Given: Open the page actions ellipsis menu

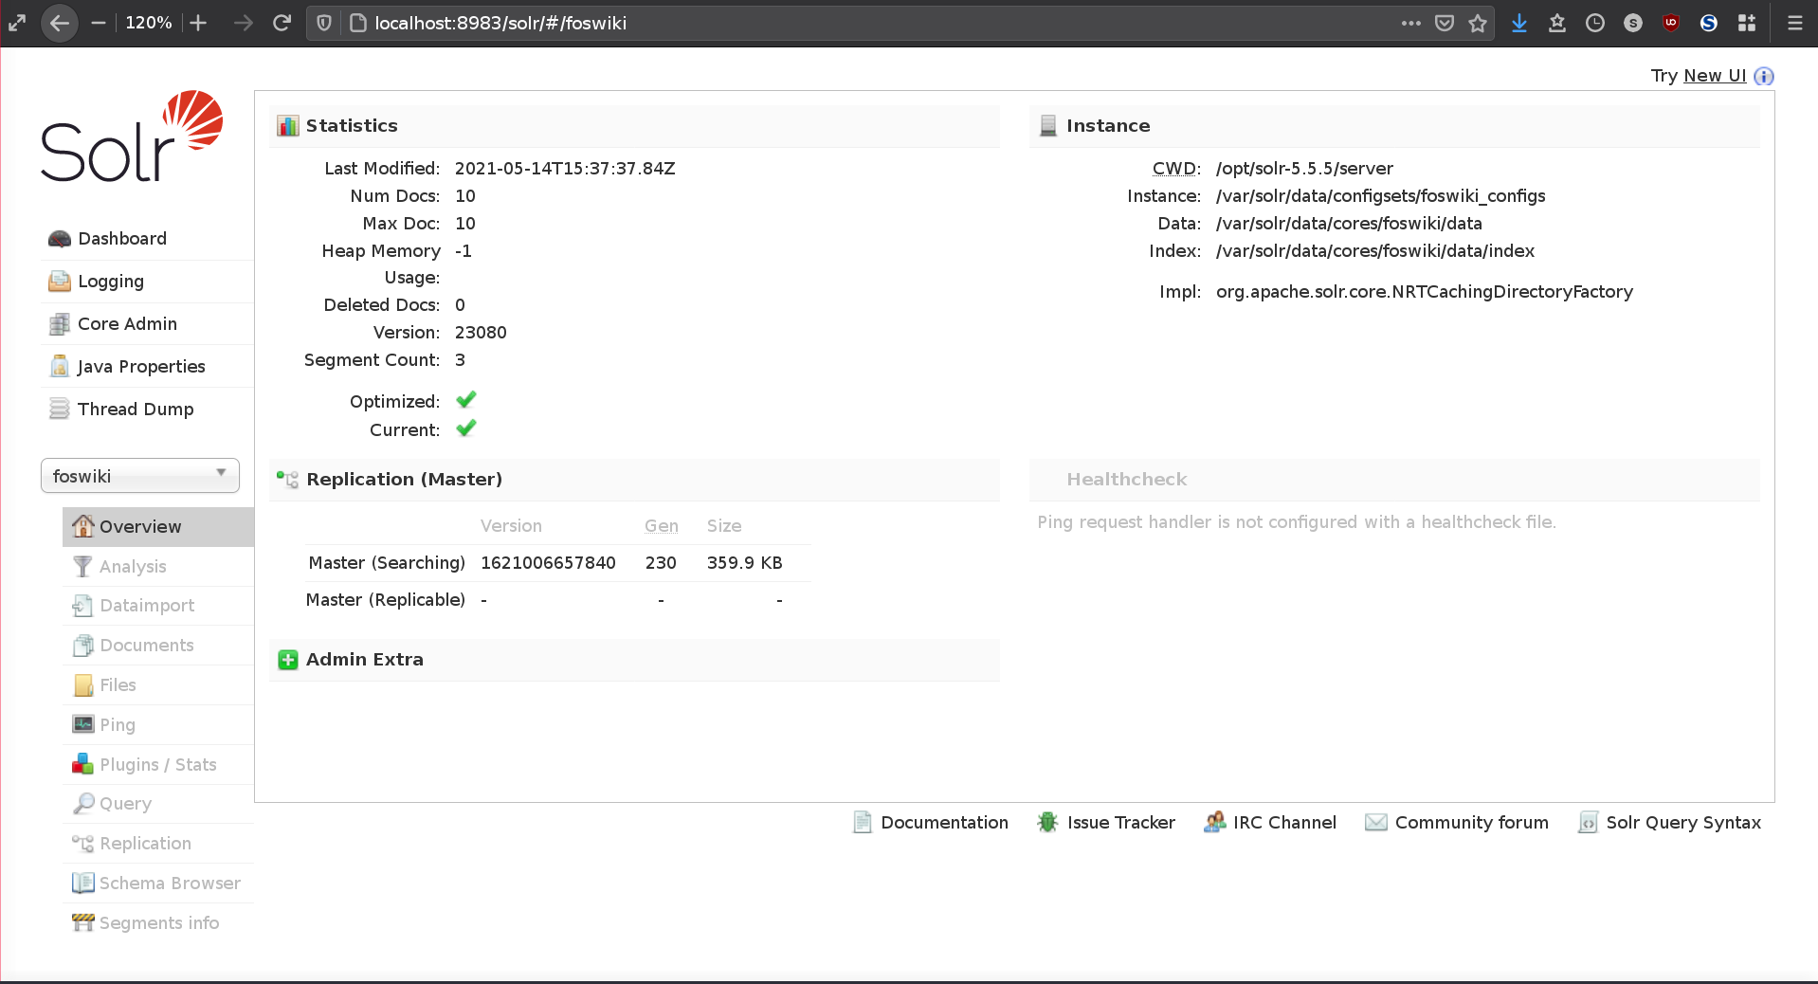Looking at the screenshot, I should coord(1411,23).
